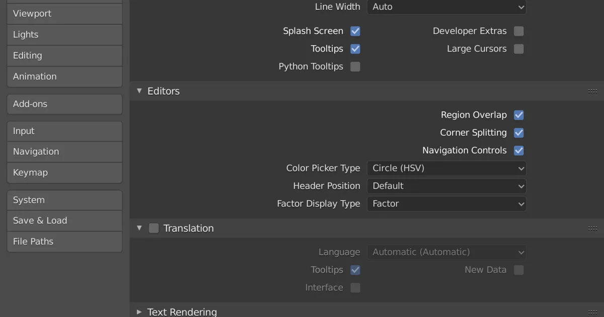Viewport: 604px width, 317px height.
Task: Collapse the Editors panel
Action: 139,91
